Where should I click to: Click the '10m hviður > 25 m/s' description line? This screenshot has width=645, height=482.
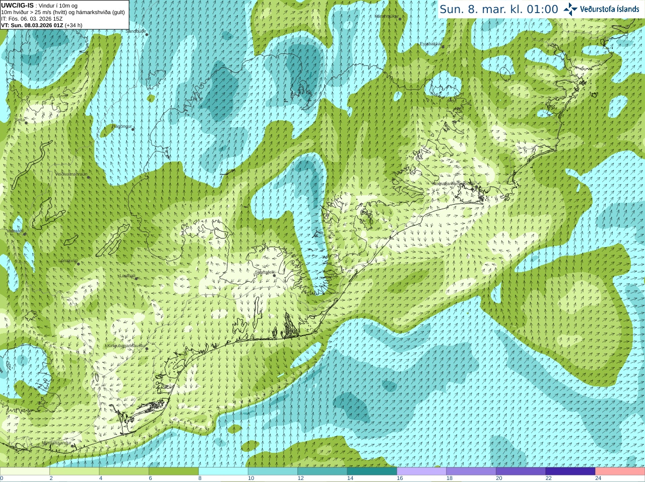[63, 12]
